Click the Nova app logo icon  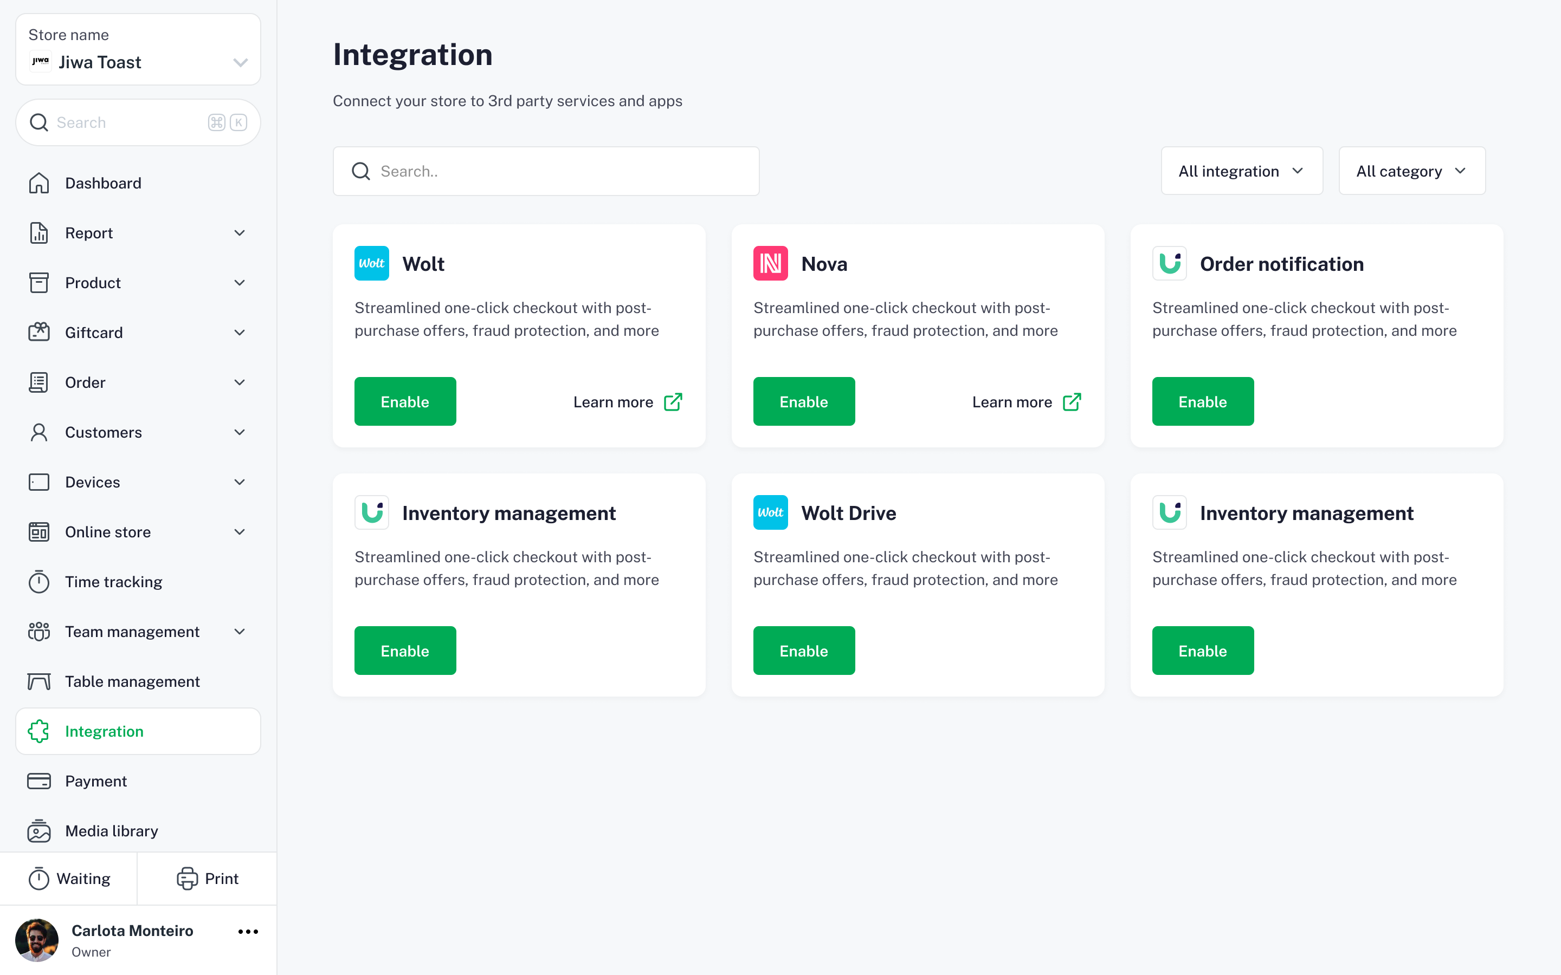point(770,263)
